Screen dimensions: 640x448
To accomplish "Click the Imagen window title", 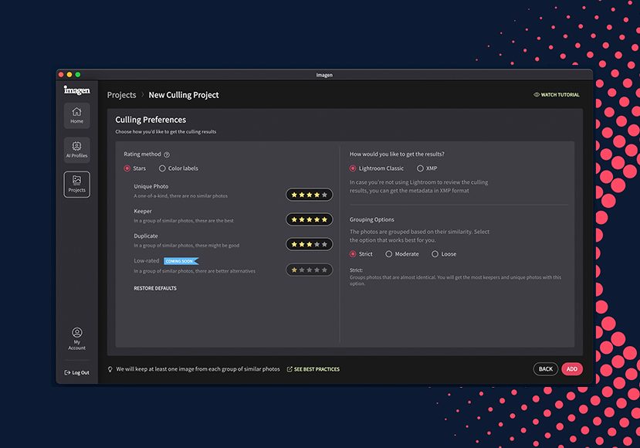I will pos(324,75).
